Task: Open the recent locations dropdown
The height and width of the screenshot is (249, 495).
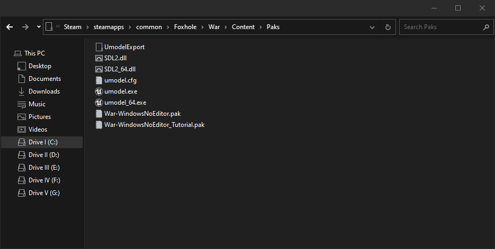Action: (x=39, y=27)
